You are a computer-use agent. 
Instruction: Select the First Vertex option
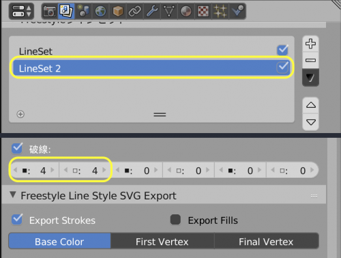pyautogui.click(x=162, y=242)
